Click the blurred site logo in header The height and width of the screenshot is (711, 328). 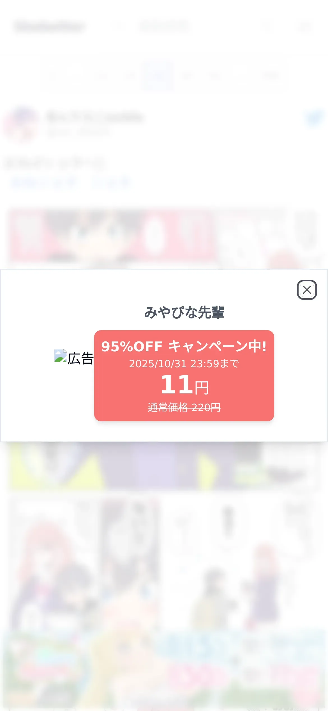point(49,27)
